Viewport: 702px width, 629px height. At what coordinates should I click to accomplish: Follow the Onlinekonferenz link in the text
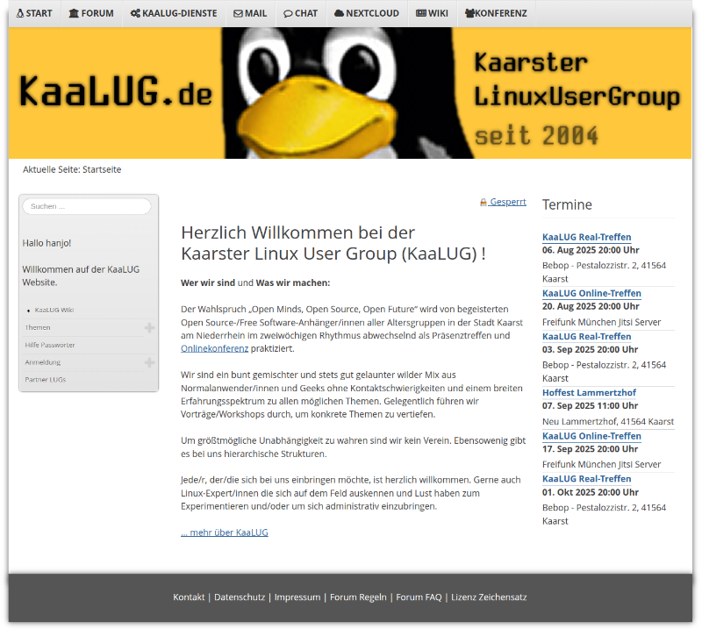tap(214, 348)
